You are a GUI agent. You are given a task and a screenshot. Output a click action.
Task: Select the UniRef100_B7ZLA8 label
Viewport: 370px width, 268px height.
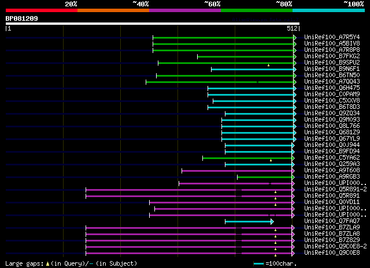click(x=332, y=234)
